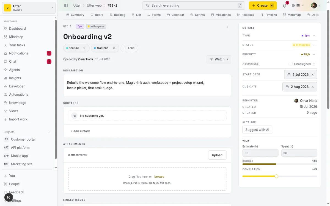The width and height of the screenshot is (330, 206).
Task: Click the Utter breadcrumb link
Action: coord(77,5)
